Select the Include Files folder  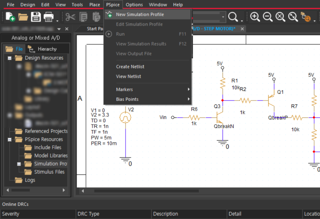coord(43,147)
